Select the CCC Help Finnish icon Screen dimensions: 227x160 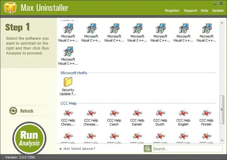point(206,113)
